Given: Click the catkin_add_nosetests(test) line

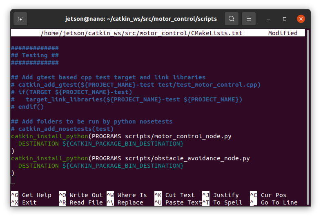Looking at the screenshot, I should pyautogui.click(x=62, y=129).
